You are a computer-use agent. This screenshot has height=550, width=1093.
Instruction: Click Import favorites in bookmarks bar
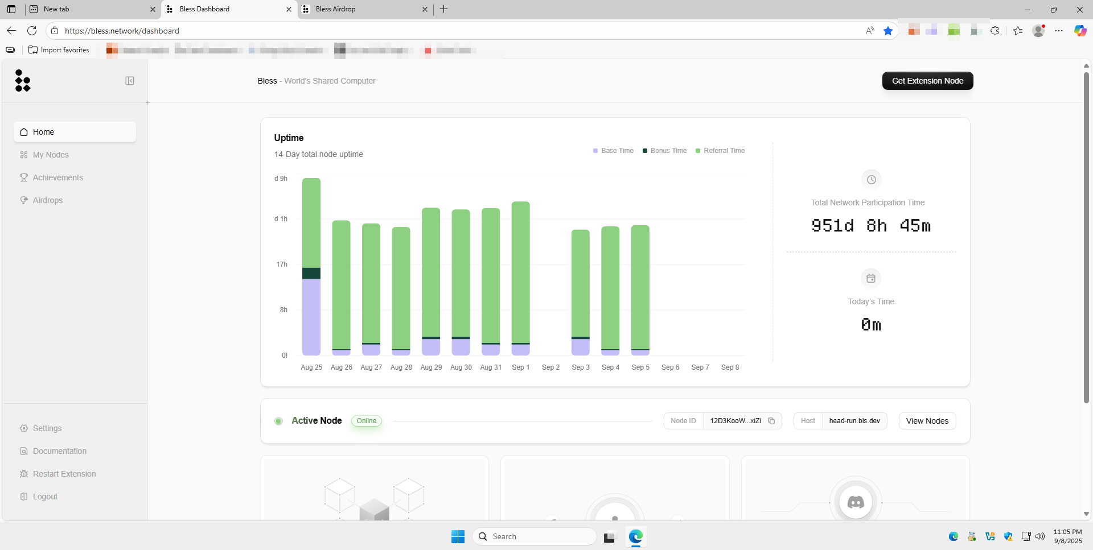(x=59, y=50)
